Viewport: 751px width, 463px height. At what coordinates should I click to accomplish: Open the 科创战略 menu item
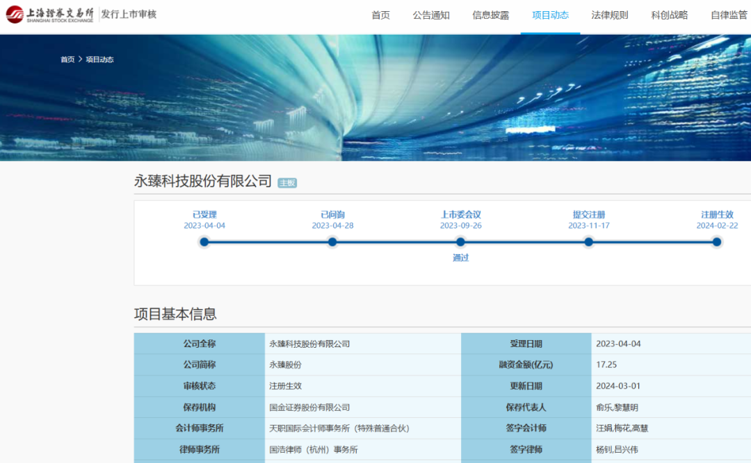[x=670, y=15]
